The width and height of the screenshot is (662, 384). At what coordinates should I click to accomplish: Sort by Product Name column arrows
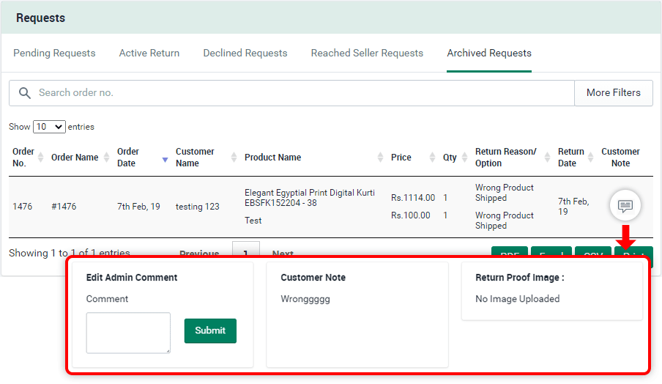click(x=381, y=158)
